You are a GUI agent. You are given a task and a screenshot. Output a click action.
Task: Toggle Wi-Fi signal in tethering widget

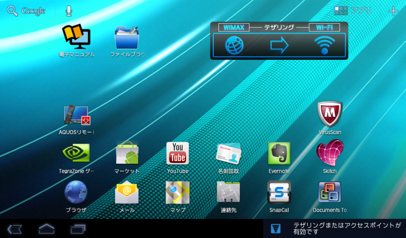324,45
